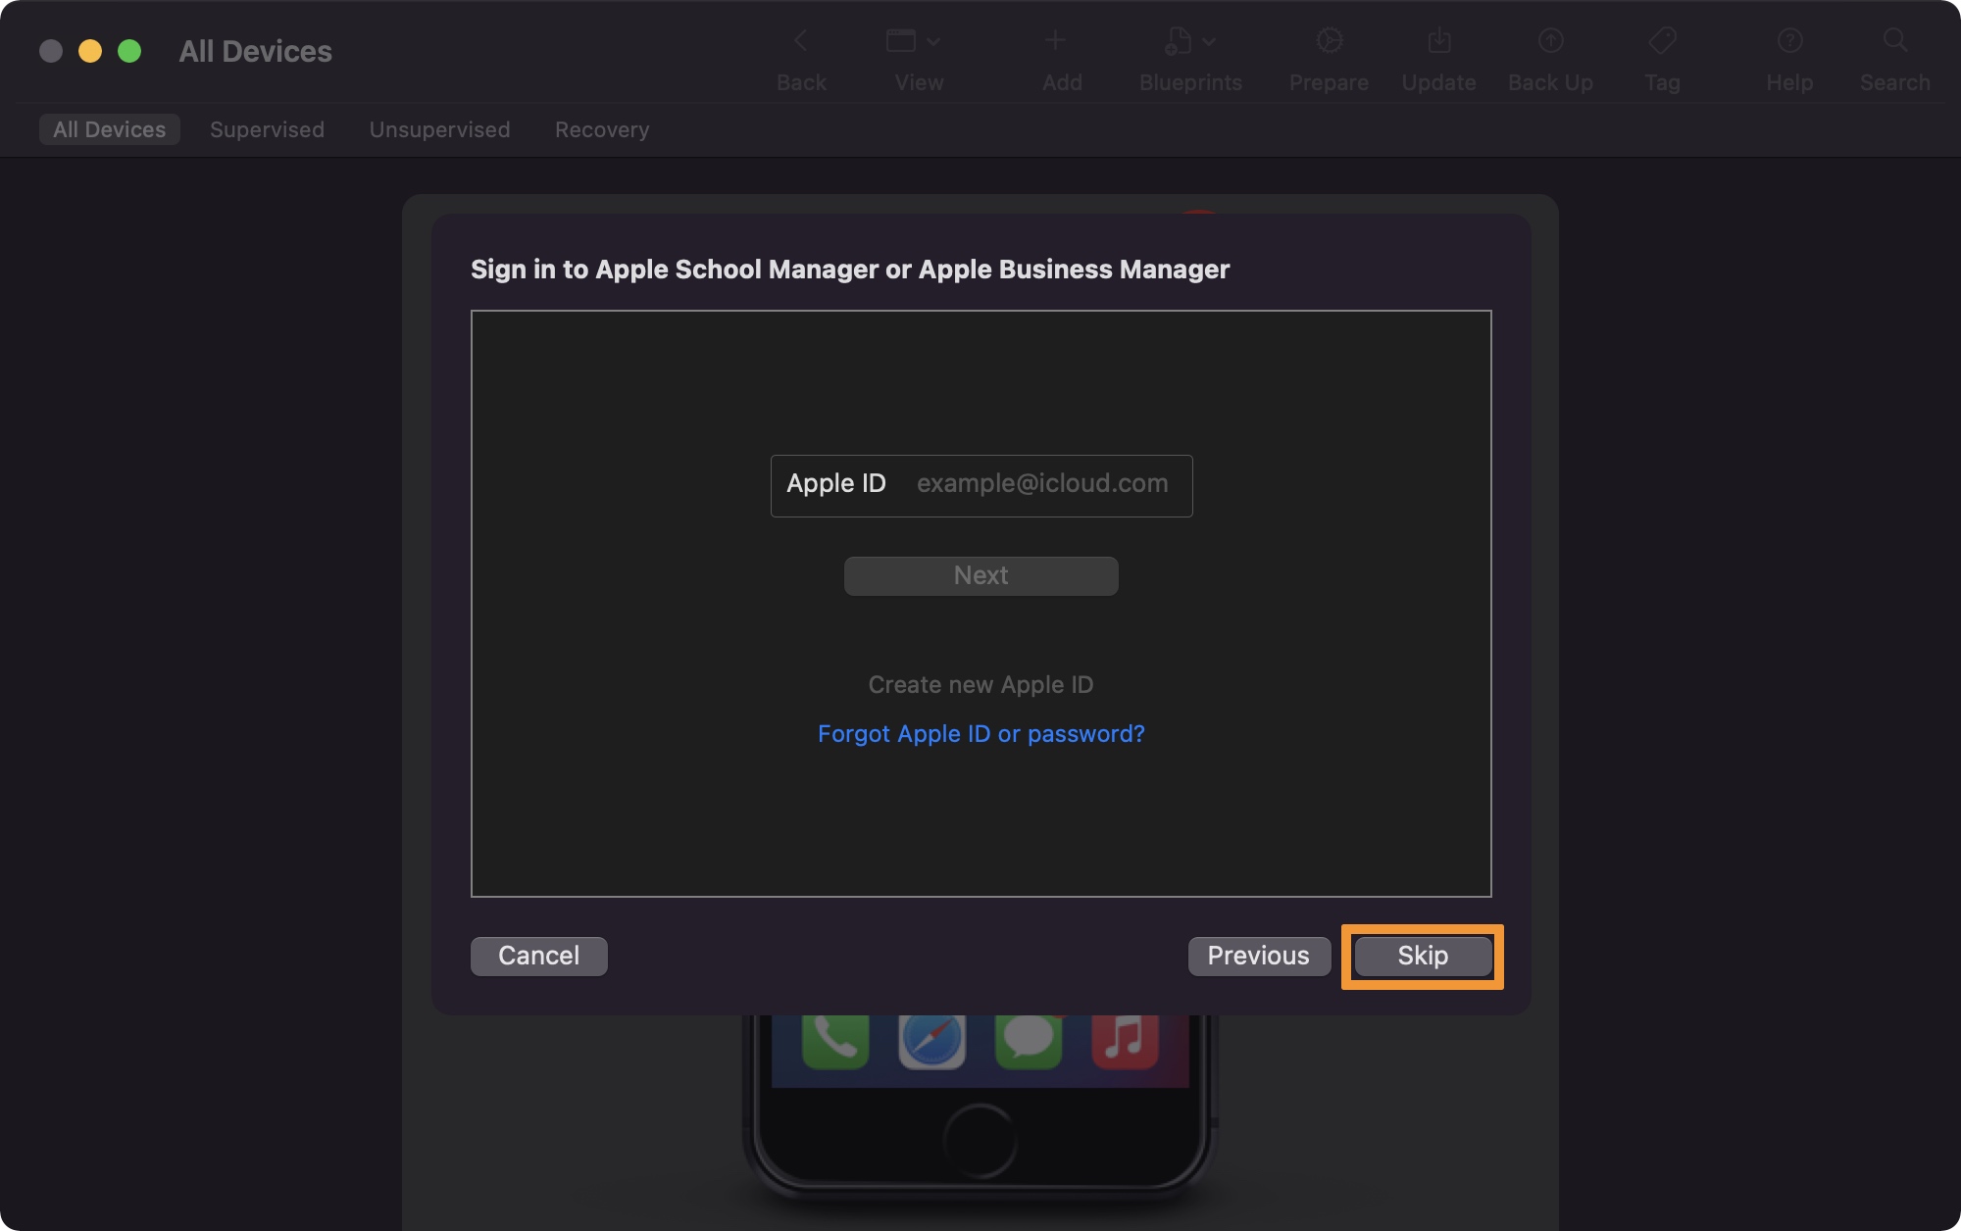This screenshot has height=1231, width=1961.
Task: Click Create new Apple ID
Action: point(980,684)
